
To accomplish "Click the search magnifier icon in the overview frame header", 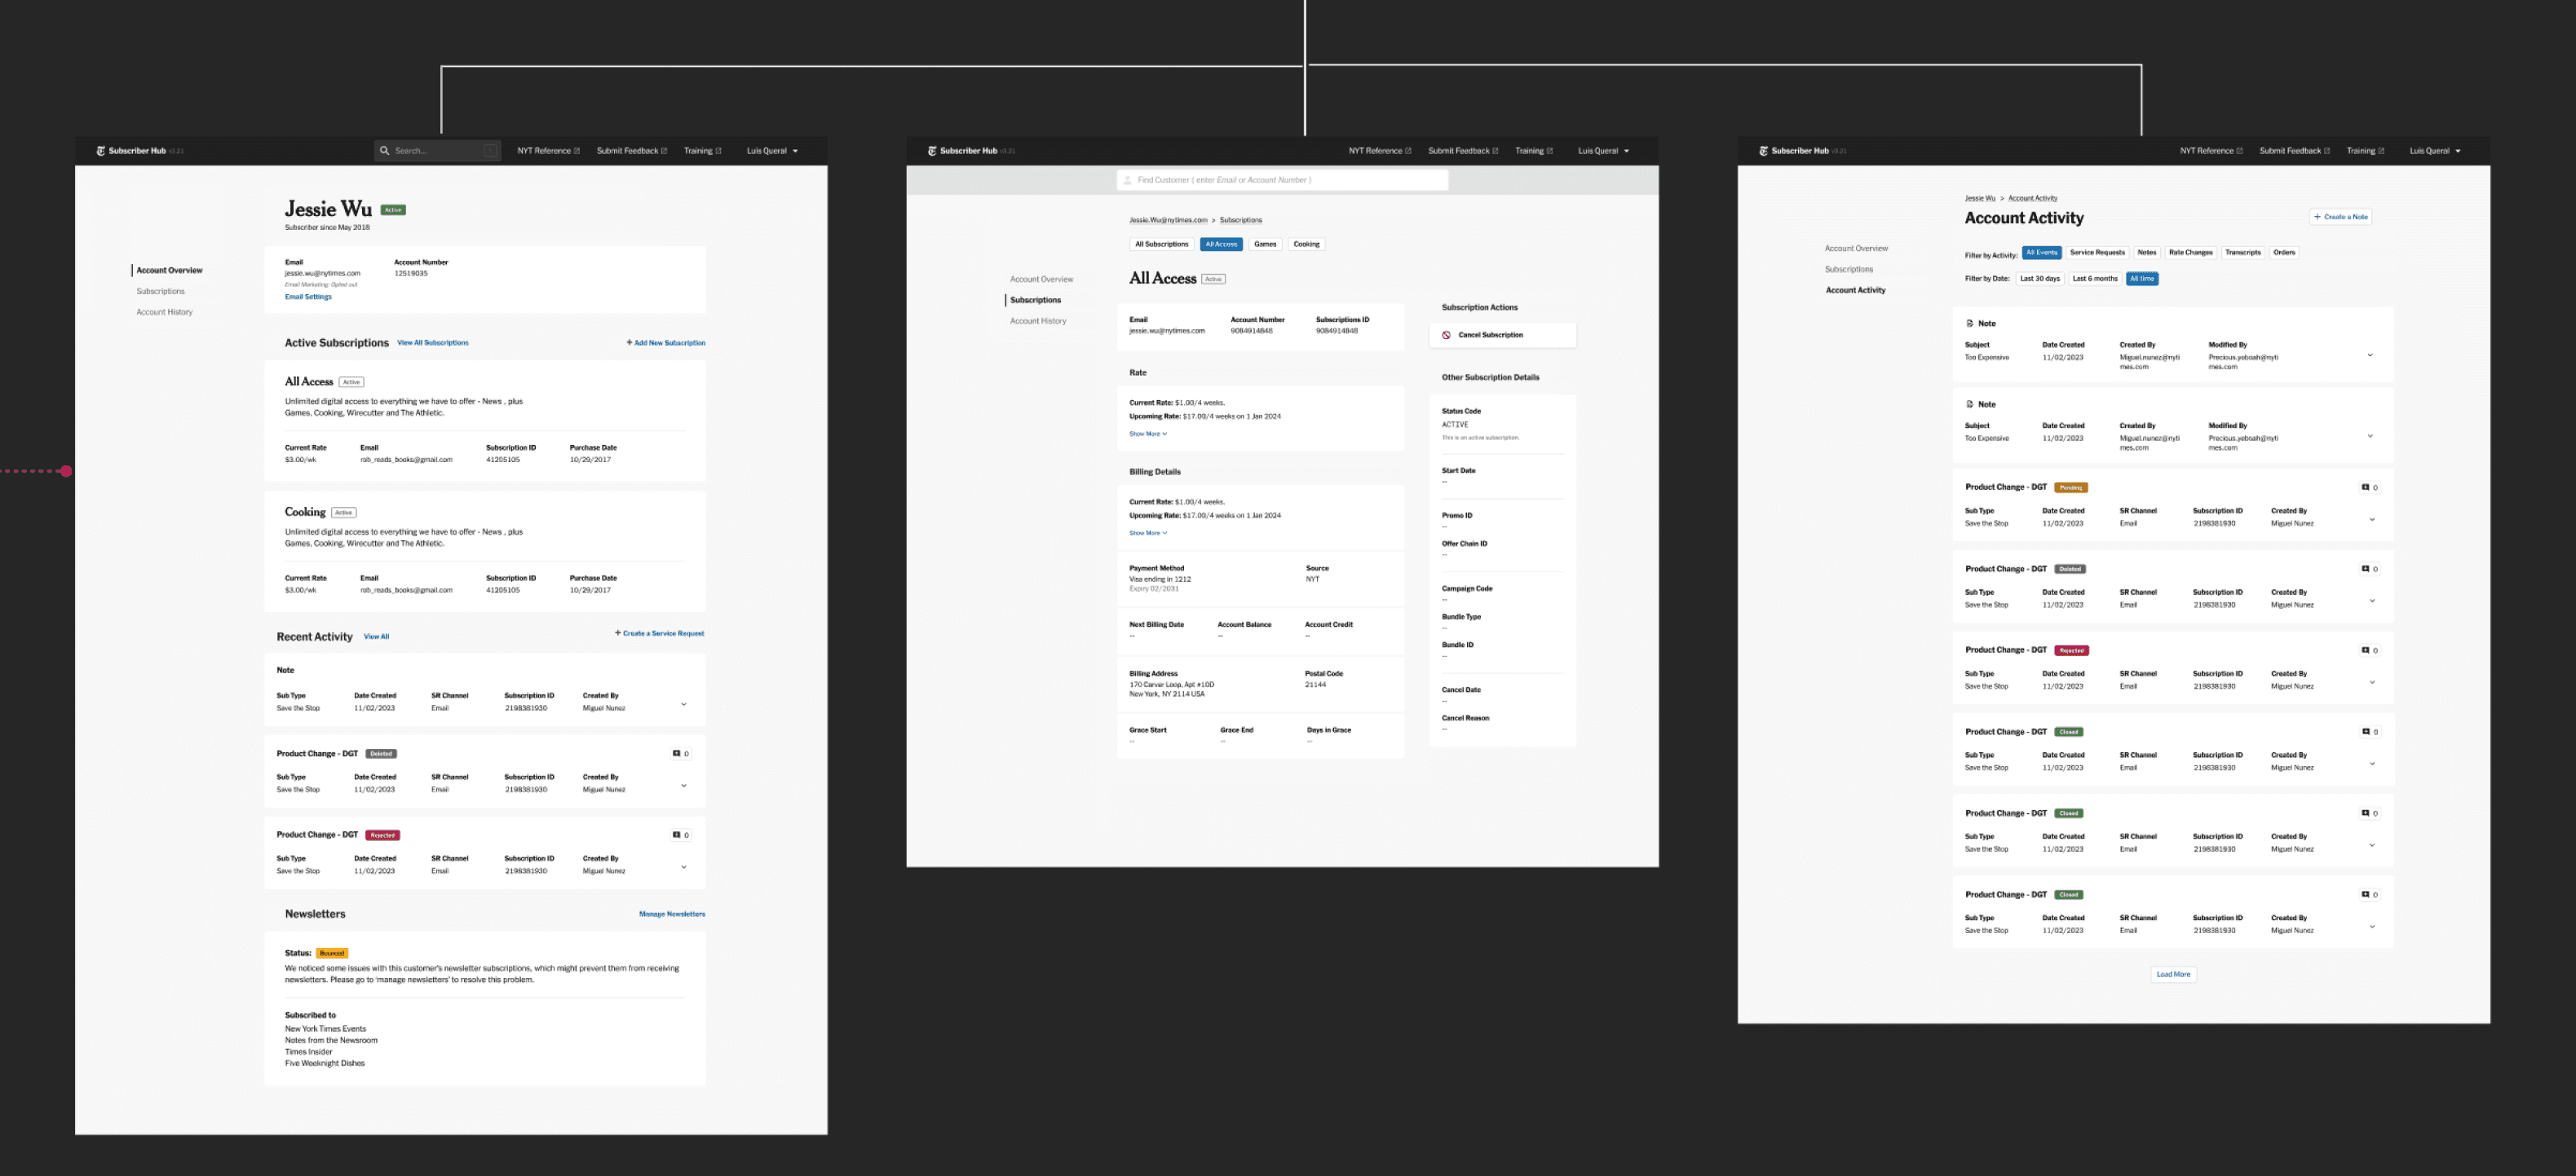I will click(x=384, y=151).
